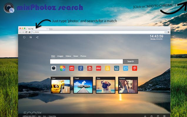Open the Pets photo category thumbnail

(x=106, y=85)
